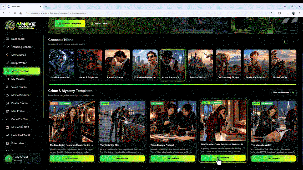Click the Max Edition crown icon
Image resolution: width=303 pixels, height=170 pixels.
7,111
